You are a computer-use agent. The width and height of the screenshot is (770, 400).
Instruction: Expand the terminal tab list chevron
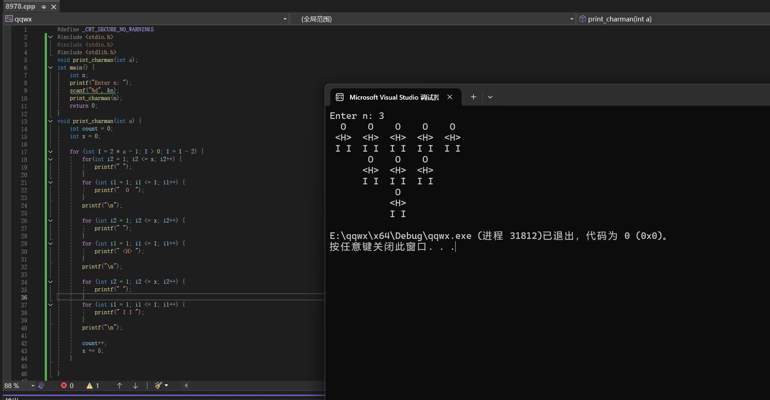(490, 97)
